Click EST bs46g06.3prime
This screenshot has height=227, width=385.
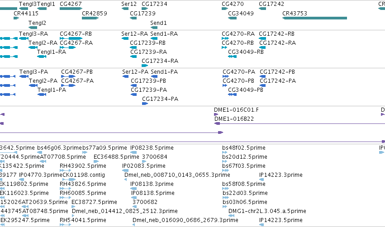coord(59,148)
